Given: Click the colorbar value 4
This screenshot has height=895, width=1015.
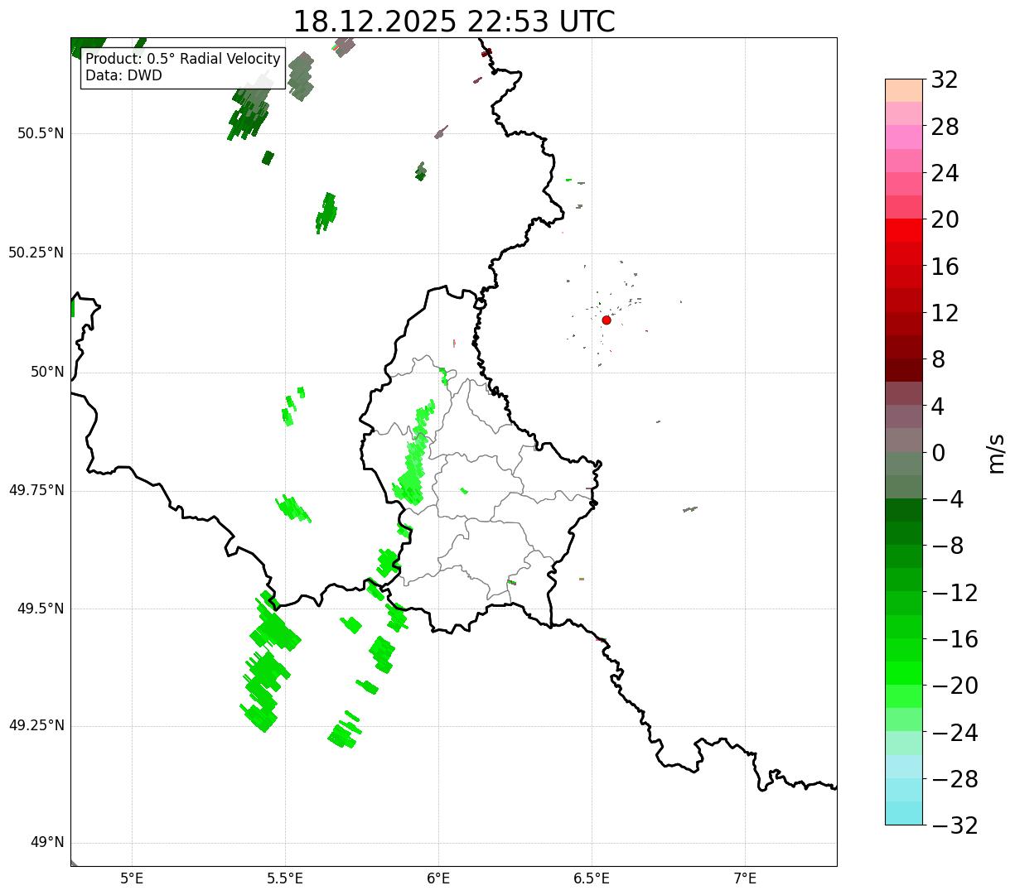Looking at the screenshot, I should click(x=938, y=407).
